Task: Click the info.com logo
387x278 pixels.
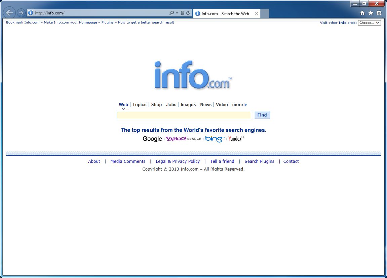Action: click(x=193, y=75)
